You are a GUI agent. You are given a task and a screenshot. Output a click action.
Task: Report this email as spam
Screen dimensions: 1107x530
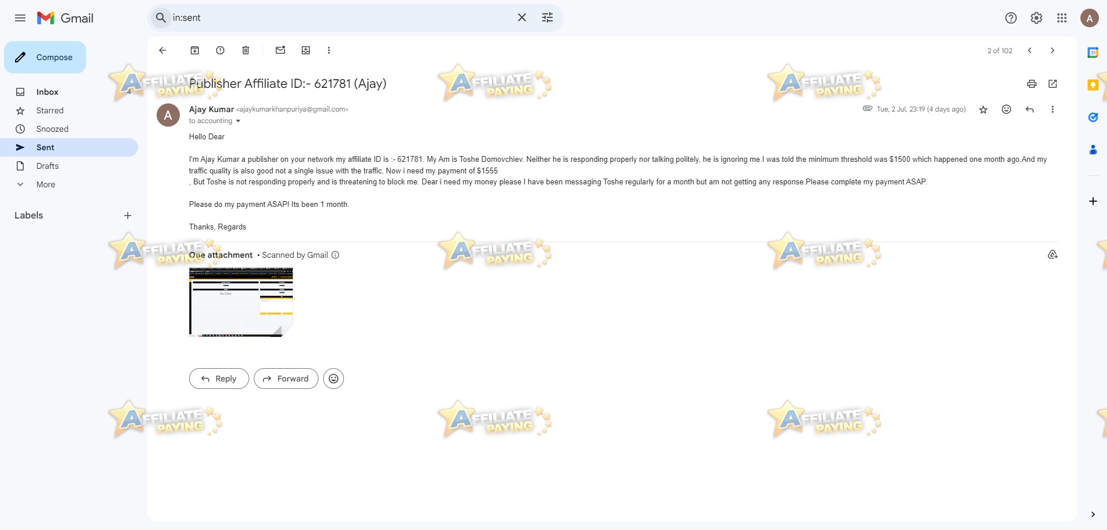tap(220, 50)
